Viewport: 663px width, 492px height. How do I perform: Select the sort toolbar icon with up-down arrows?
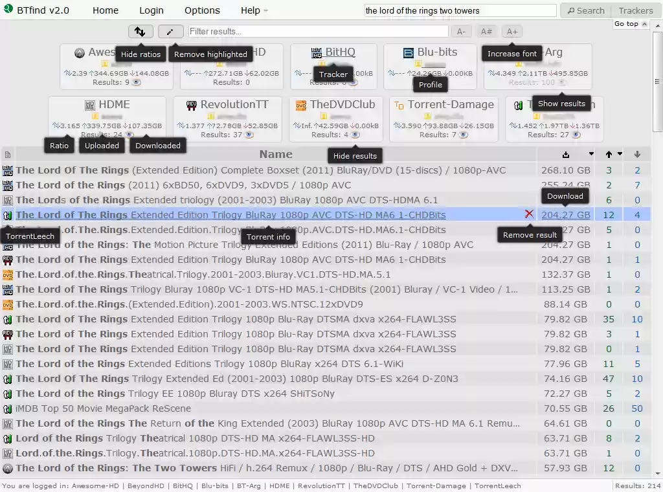point(140,31)
